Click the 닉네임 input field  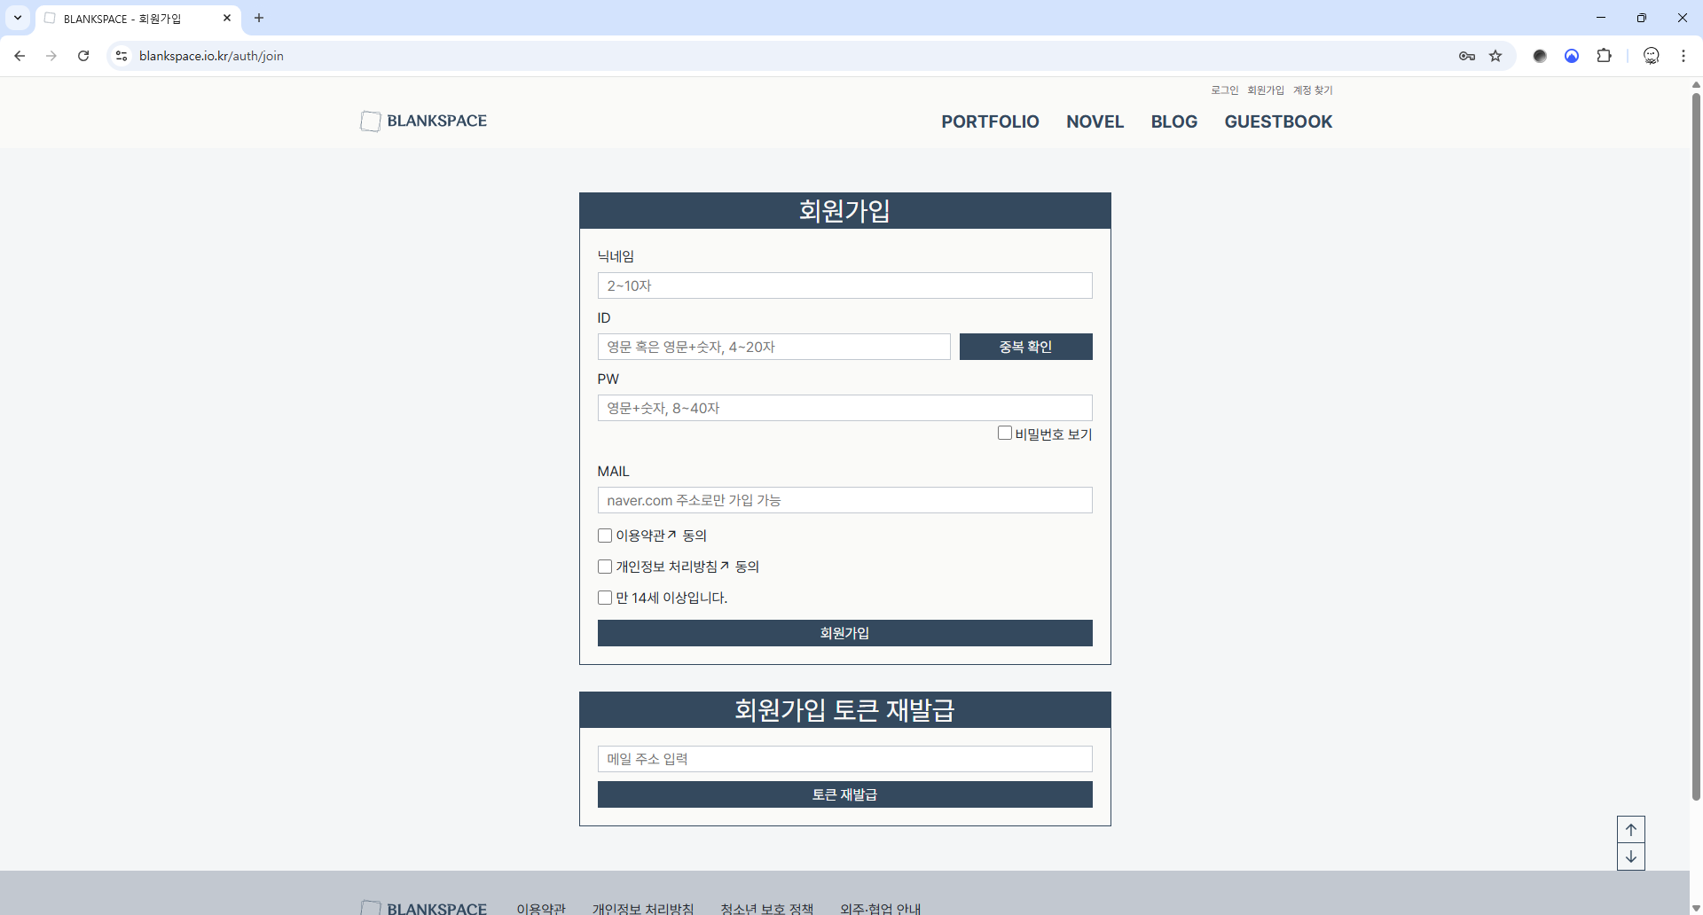coord(844,285)
